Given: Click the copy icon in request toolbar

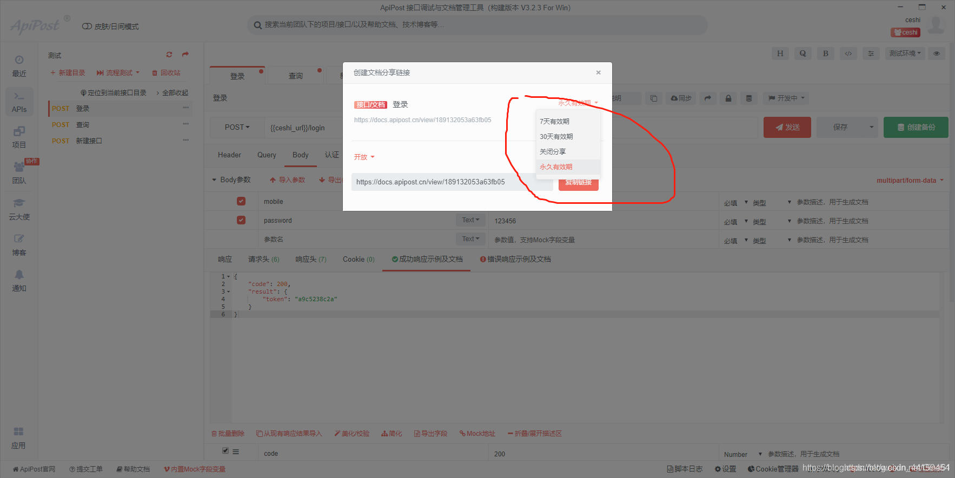Looking at the screenshot, I should (x=654, y=98).
